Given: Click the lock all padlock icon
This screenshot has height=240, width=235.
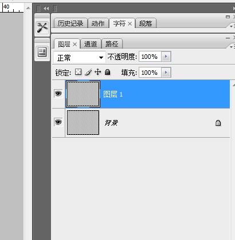Looking at the screenshot, I should (108, 72).
